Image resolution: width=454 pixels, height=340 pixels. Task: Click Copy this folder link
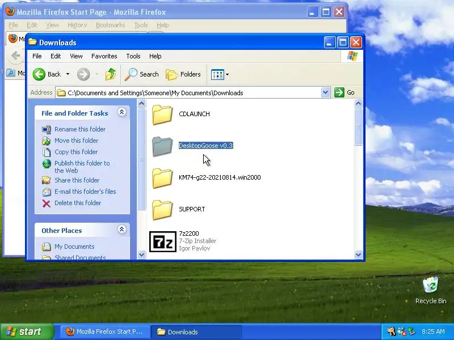(76, 152)
